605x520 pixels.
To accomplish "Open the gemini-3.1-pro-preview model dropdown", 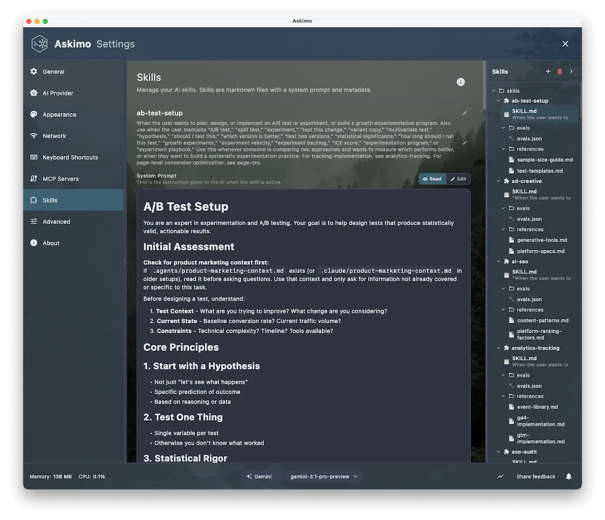I will [x=324, y=477].
